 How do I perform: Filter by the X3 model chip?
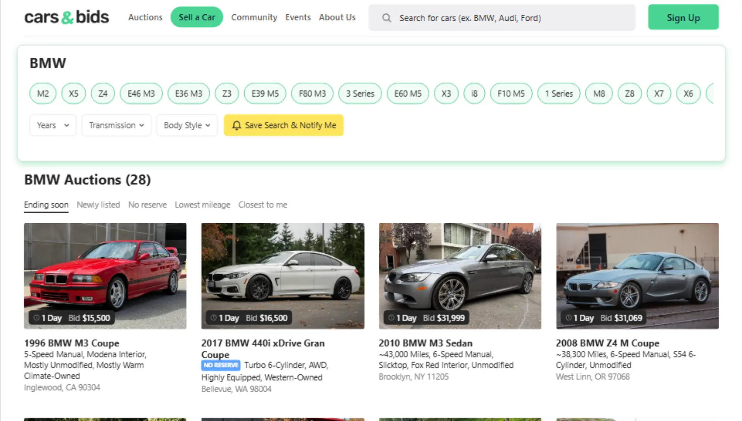pyautogui.click(x=446, y=93)
